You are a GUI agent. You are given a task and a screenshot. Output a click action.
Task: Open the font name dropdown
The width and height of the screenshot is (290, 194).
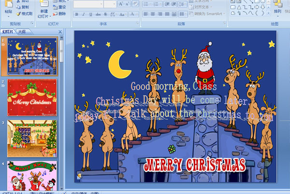100,5
